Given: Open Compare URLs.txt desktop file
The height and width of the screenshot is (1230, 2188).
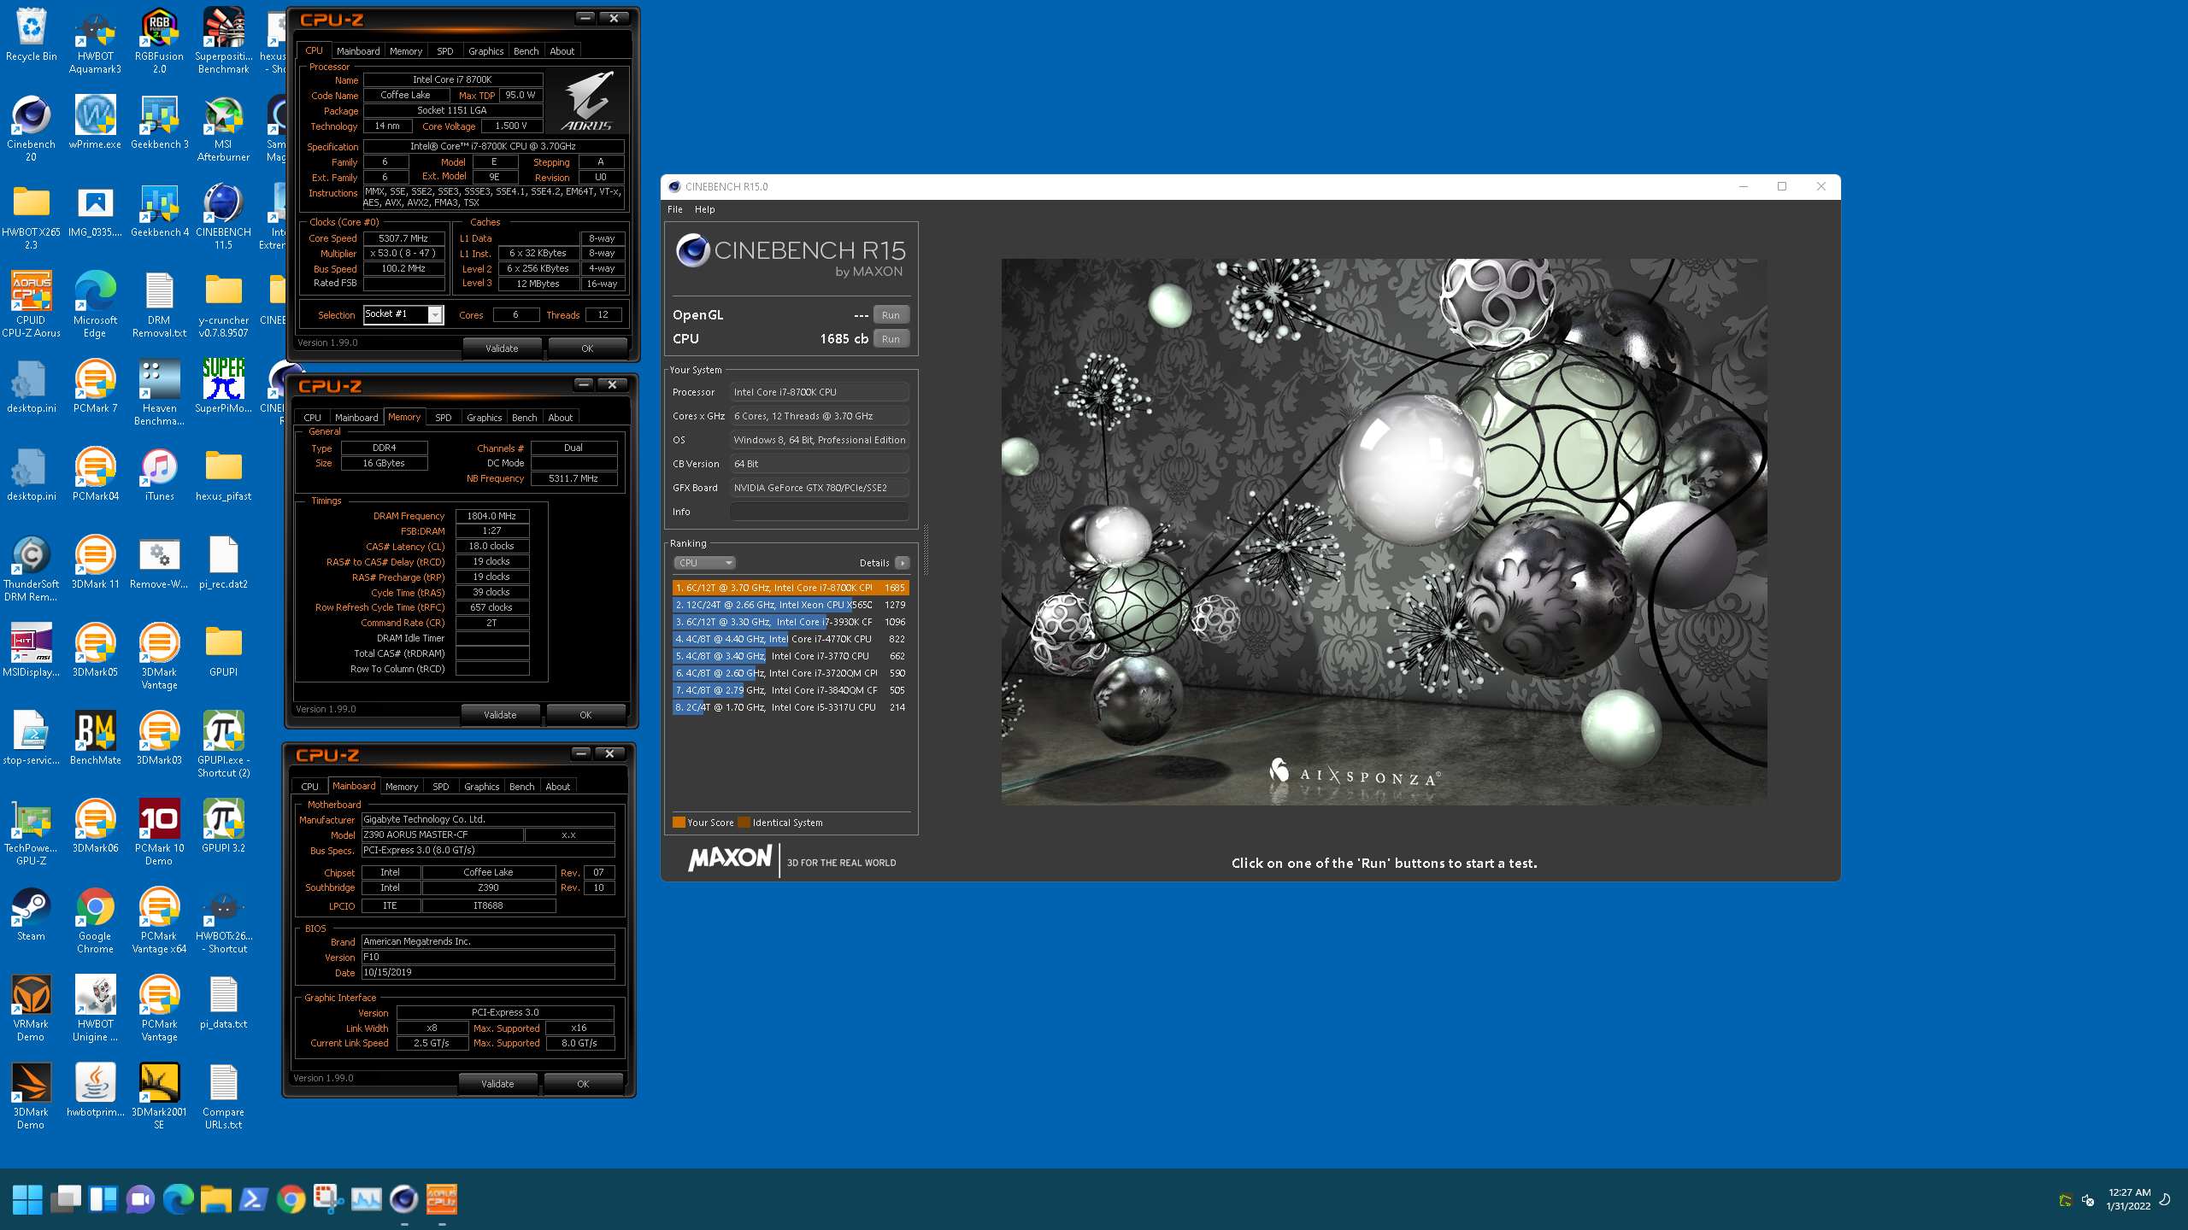Looking at the screenshot, I should point(223,1097).
